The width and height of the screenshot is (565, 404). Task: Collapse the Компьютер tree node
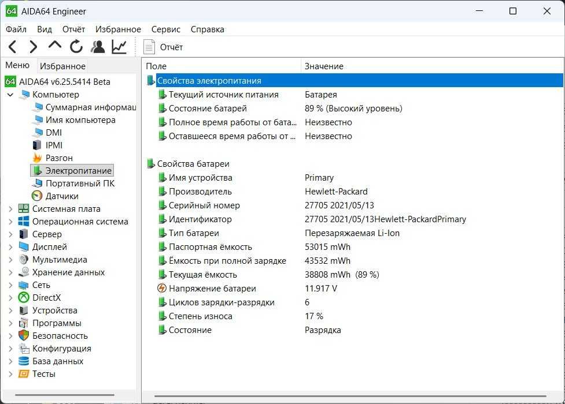click(x=10, y=95)
